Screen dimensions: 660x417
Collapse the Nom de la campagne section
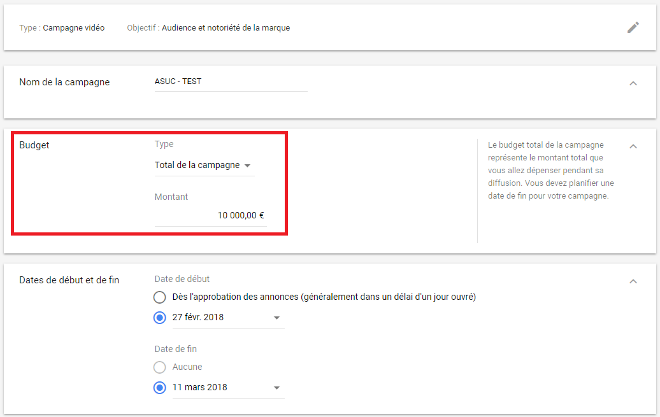pyautogui.click(x=633, y=83)
